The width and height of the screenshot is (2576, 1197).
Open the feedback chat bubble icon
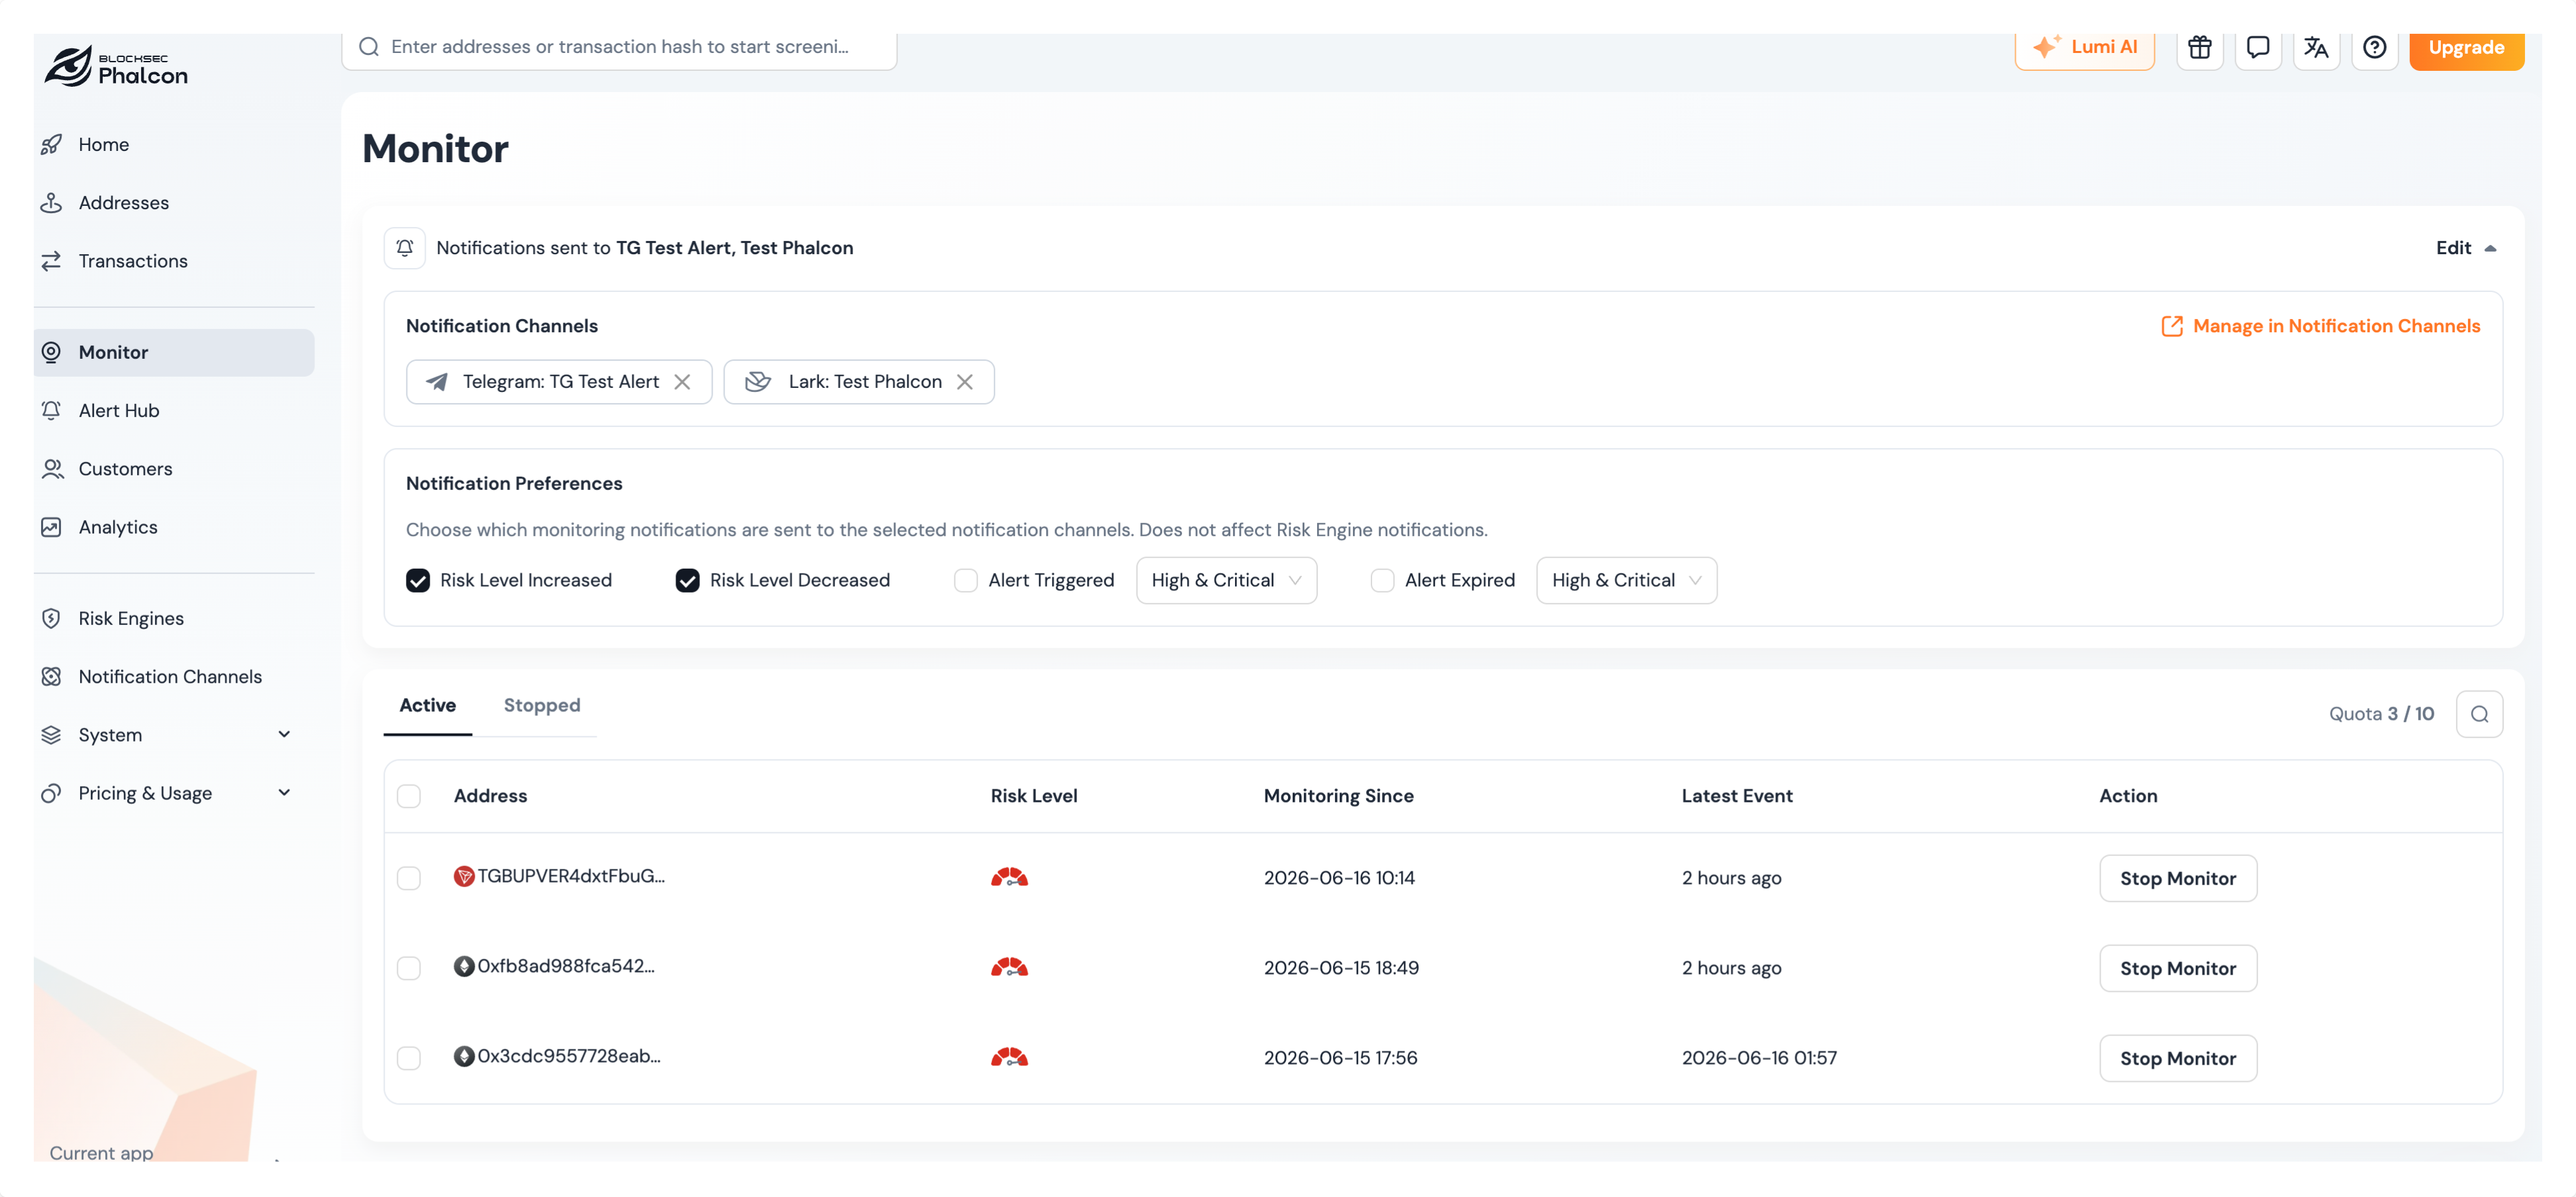tap(2257, 47)
